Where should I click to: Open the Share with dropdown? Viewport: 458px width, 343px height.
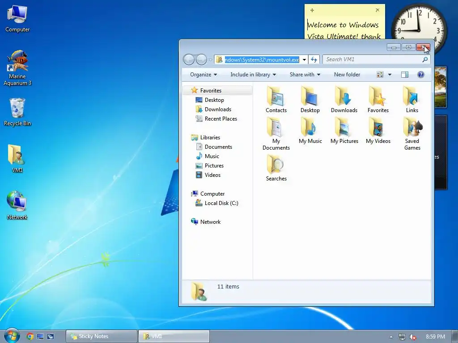tap(305, 75)
